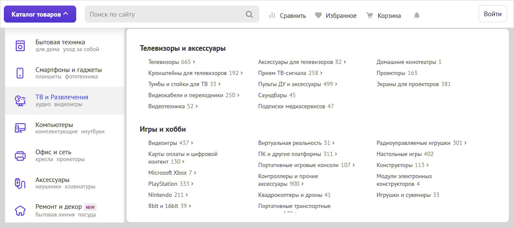Click the фототехника tag under Смартфоны и гаджеты
Viewport: 514px width, 228px height.
point(81,77)
